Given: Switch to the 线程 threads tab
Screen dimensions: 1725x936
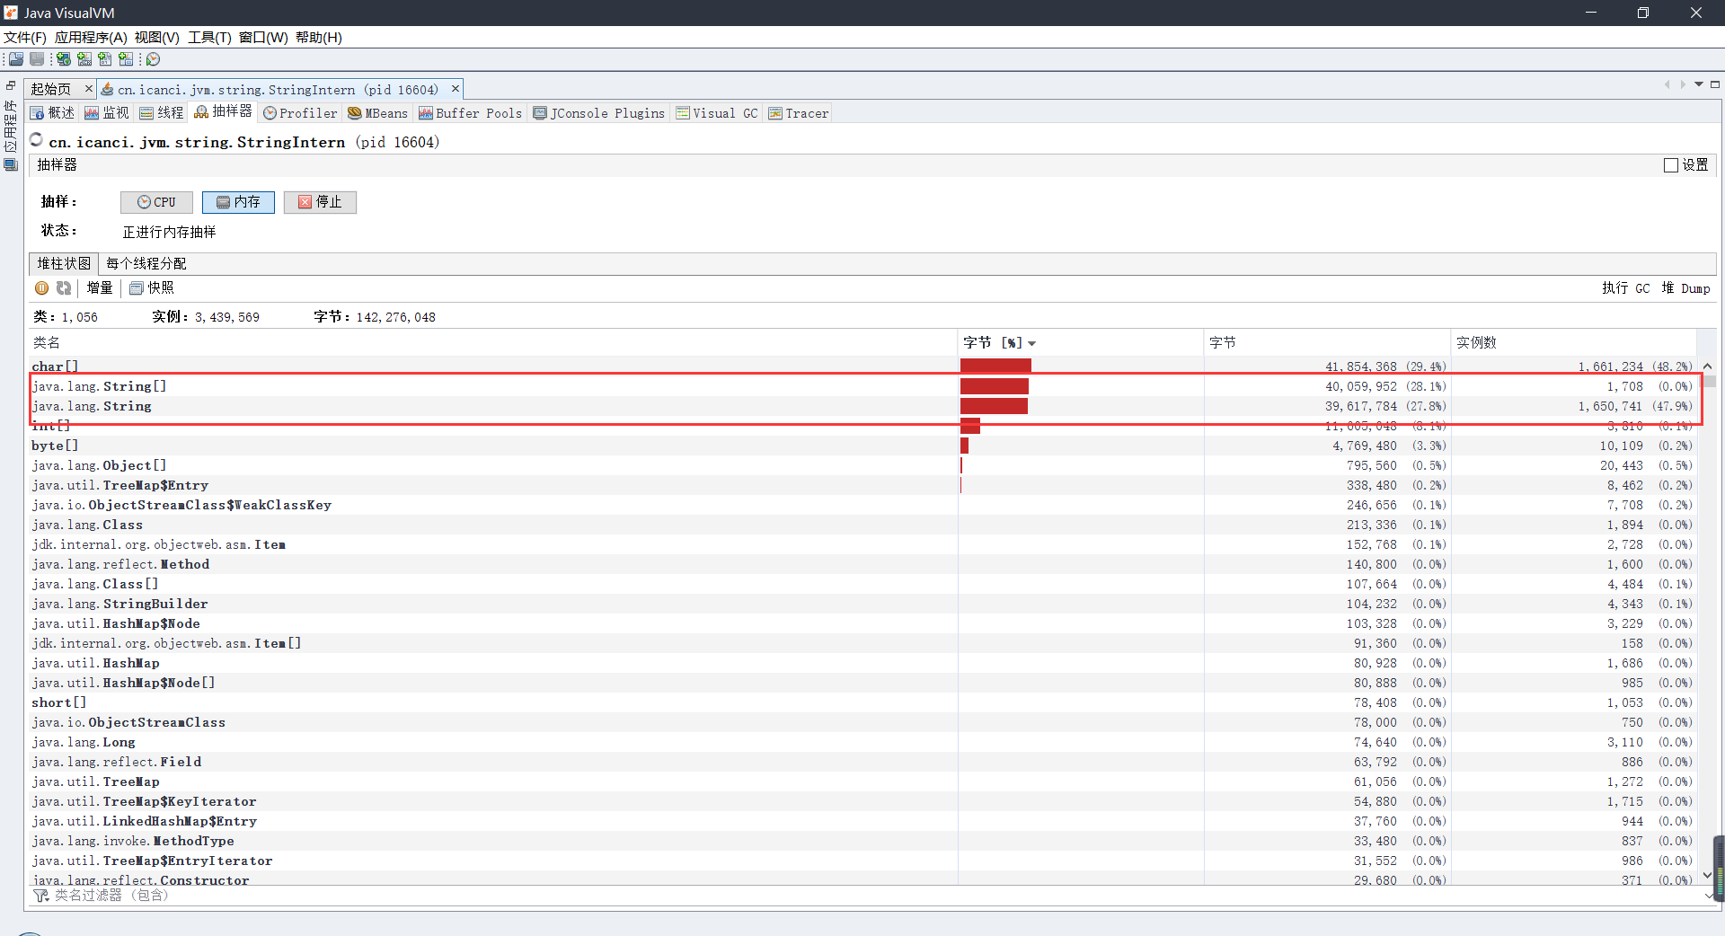Looking at the screenshot, I should 162,113.
